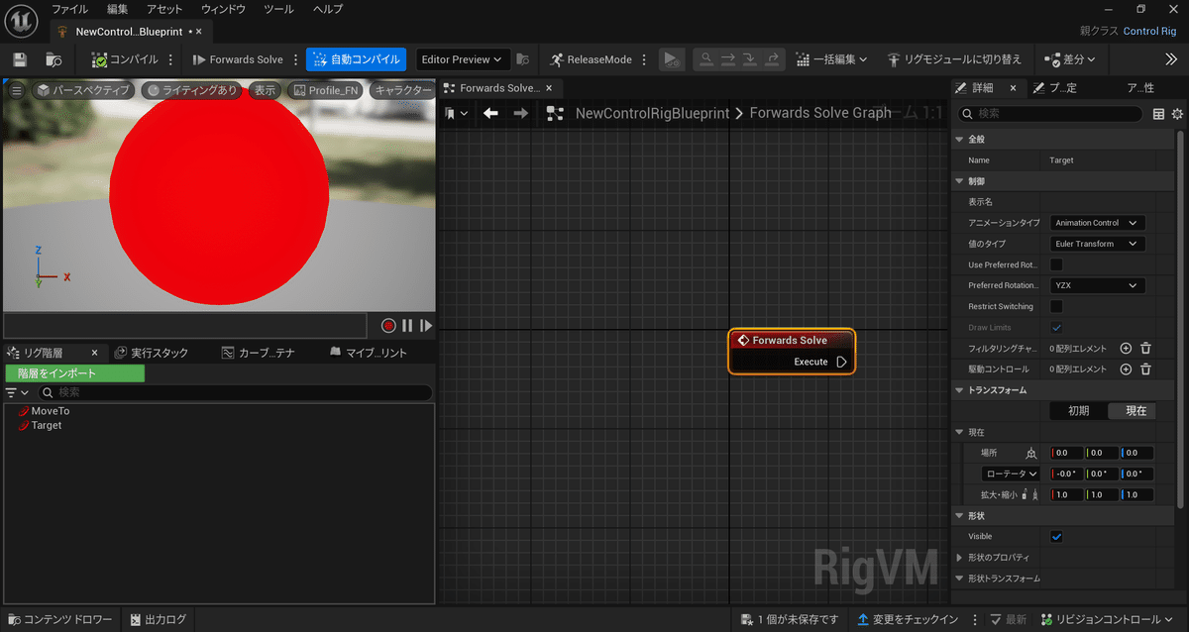Screen dimensions: 1189x632
Task: Save the asset with the floppy disk icon
Action: (x=20, y=59)
